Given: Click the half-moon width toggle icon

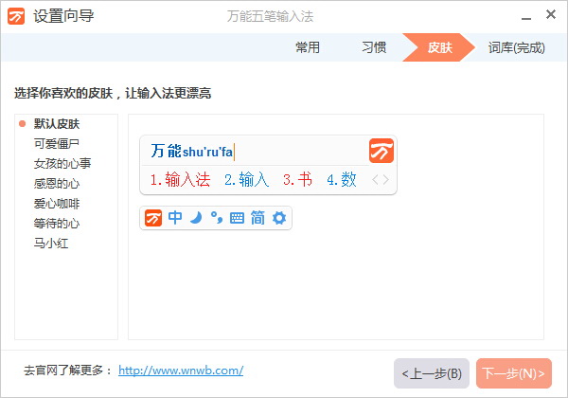Looking at the screenshot, I should 196,218.
